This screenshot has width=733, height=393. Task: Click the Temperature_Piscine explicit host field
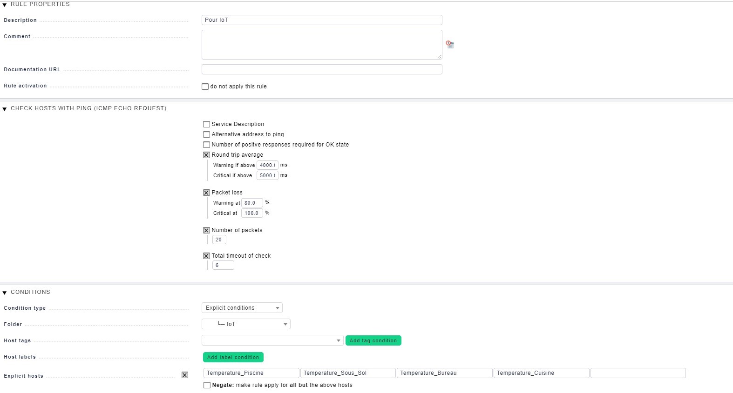click(251, 373)
